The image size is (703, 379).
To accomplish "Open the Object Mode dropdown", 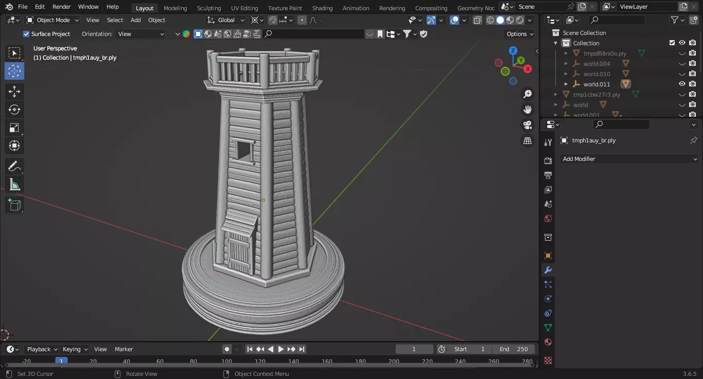I will coord(52,20).
